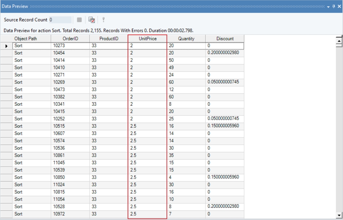Screen dimensions: 343x220
Task: Click the Discount column header
Action: click(225, 39)
